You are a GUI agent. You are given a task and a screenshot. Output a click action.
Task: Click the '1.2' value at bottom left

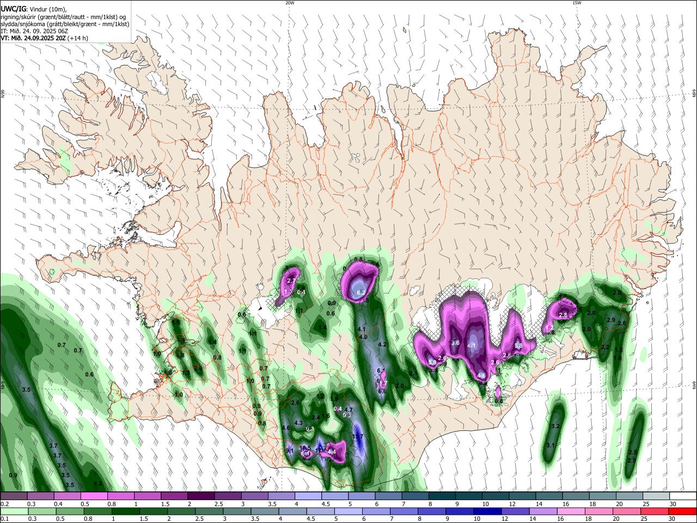[98, 483]
